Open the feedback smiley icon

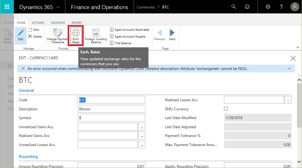pyautogui.click(x=247, y=7)
